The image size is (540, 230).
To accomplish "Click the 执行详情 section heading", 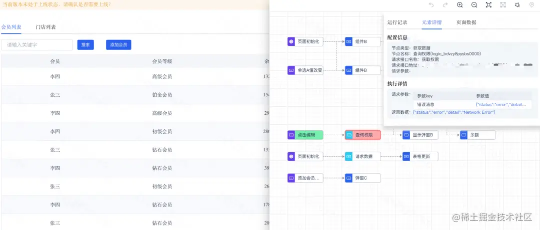I will 397,83.
